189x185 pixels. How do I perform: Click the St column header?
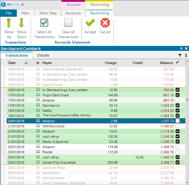pos(38,63)
